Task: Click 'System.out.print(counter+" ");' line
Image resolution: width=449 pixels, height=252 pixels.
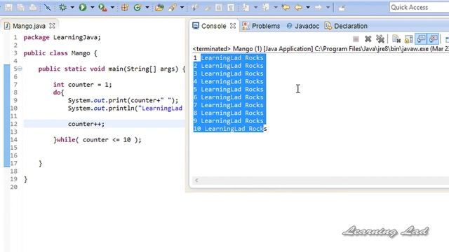Action: tap(123, 100)
